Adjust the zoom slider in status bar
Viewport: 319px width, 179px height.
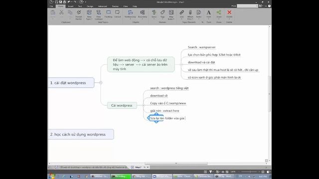pyautogui.click(x=250, y=172)
